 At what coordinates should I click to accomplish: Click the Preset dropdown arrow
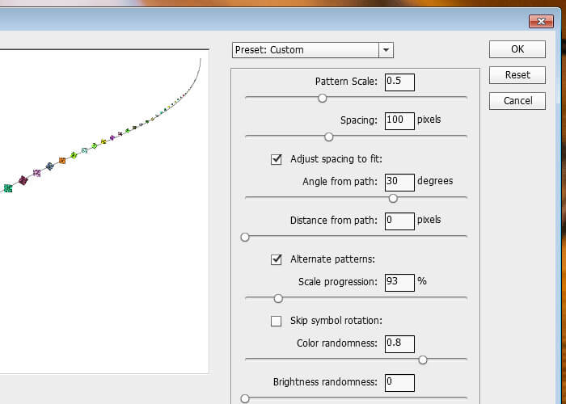386,50
